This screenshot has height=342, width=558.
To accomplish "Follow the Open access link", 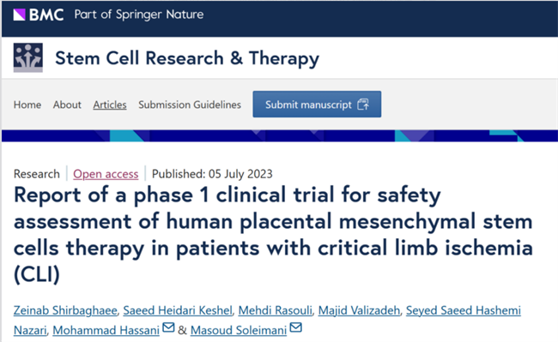I will click(x=106, y=174).
